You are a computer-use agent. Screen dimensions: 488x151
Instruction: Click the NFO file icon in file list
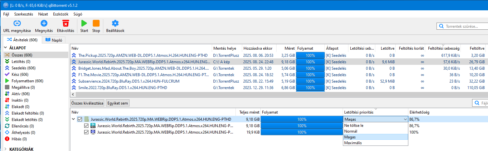coord(93,132)
